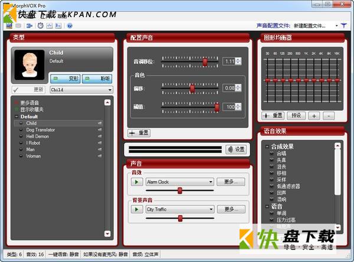
Task: Click the equalizer 重置 reset button
Action: click(x=273, y=116)
